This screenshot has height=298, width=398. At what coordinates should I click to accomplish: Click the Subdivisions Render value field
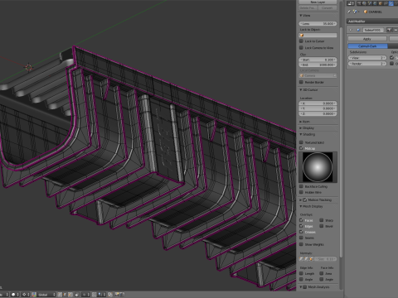point(367,64)
